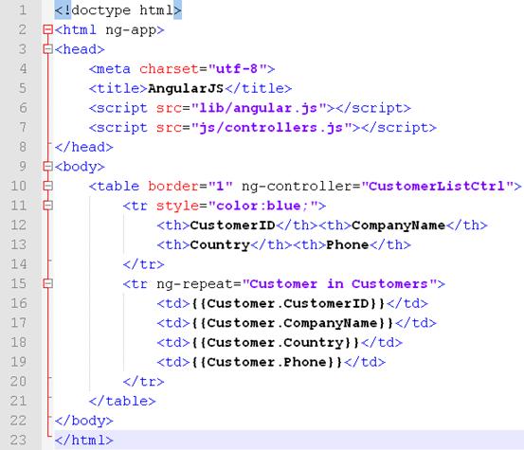Click the js/controllers.js source string
524x450 pixels.
pos(271,128)
